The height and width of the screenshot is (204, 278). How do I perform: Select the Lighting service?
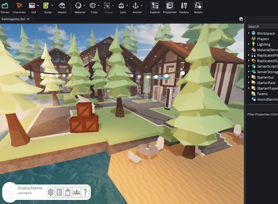pyautogui.click(x=263, y=44)
